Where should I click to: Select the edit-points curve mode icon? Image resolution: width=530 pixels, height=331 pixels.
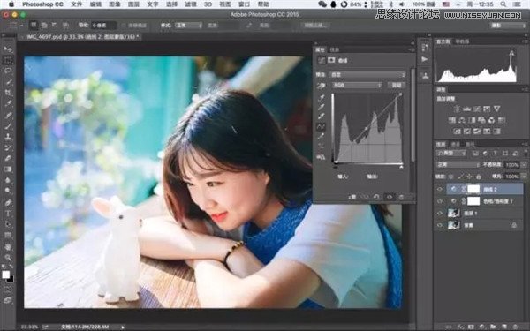click(x=321, y=126)
